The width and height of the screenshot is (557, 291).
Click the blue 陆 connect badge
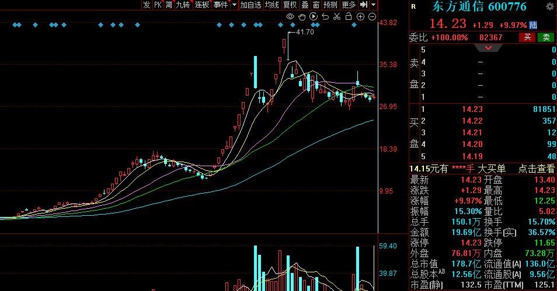533,25
